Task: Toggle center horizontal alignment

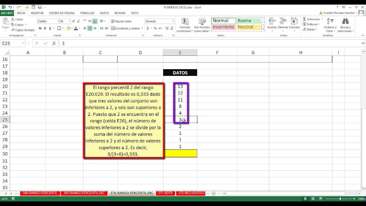Action: tap(90, 28)
